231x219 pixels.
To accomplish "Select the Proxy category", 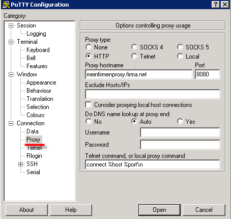I will [x=34, y=140].
